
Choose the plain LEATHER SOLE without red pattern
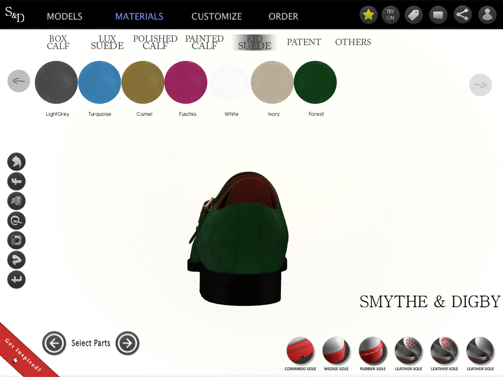(x=480, y=353)
